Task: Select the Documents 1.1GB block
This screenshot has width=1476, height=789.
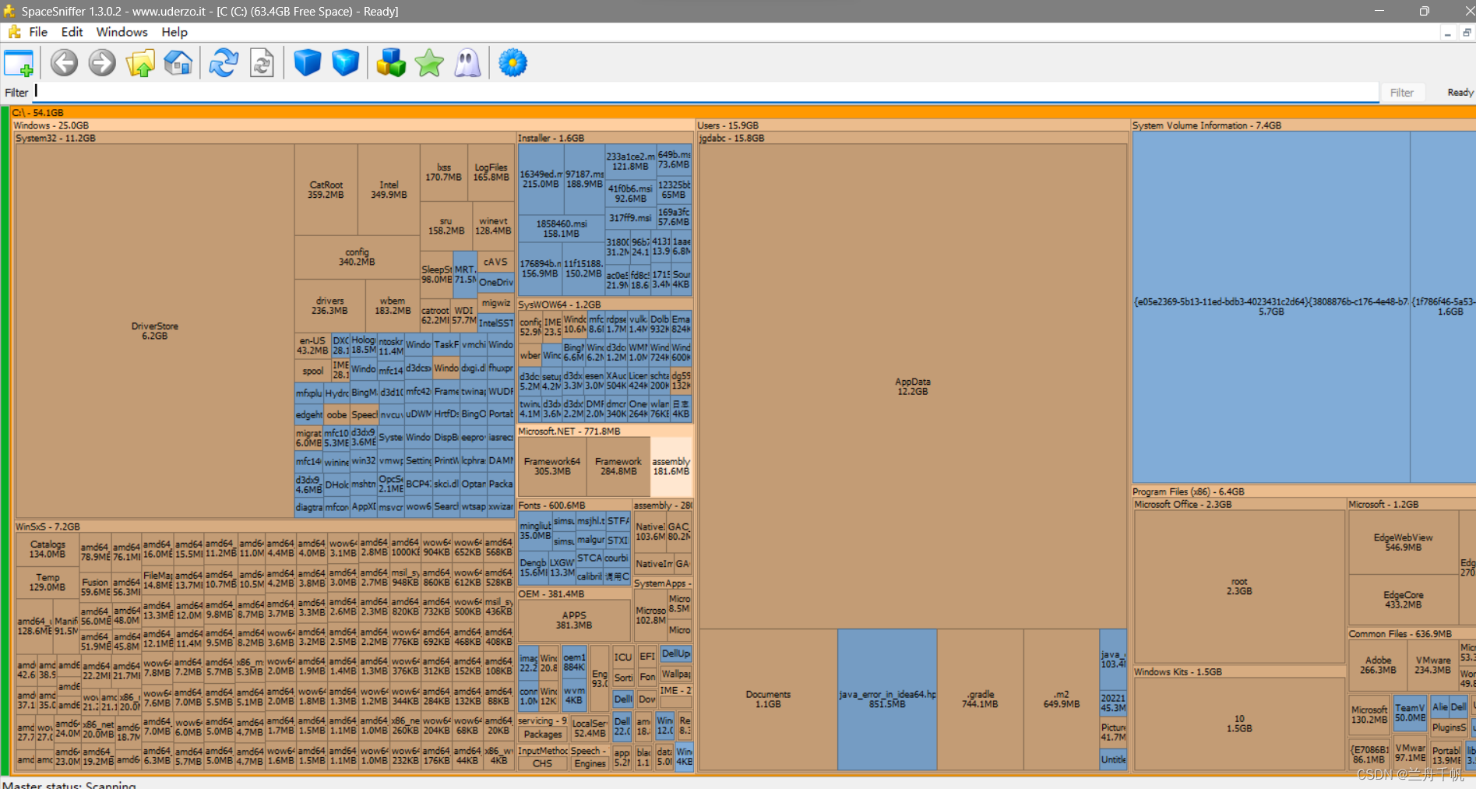Action: [768, 699]
